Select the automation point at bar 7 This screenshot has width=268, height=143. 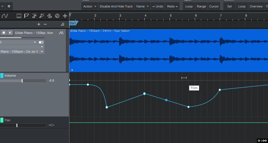pos(220,90)
